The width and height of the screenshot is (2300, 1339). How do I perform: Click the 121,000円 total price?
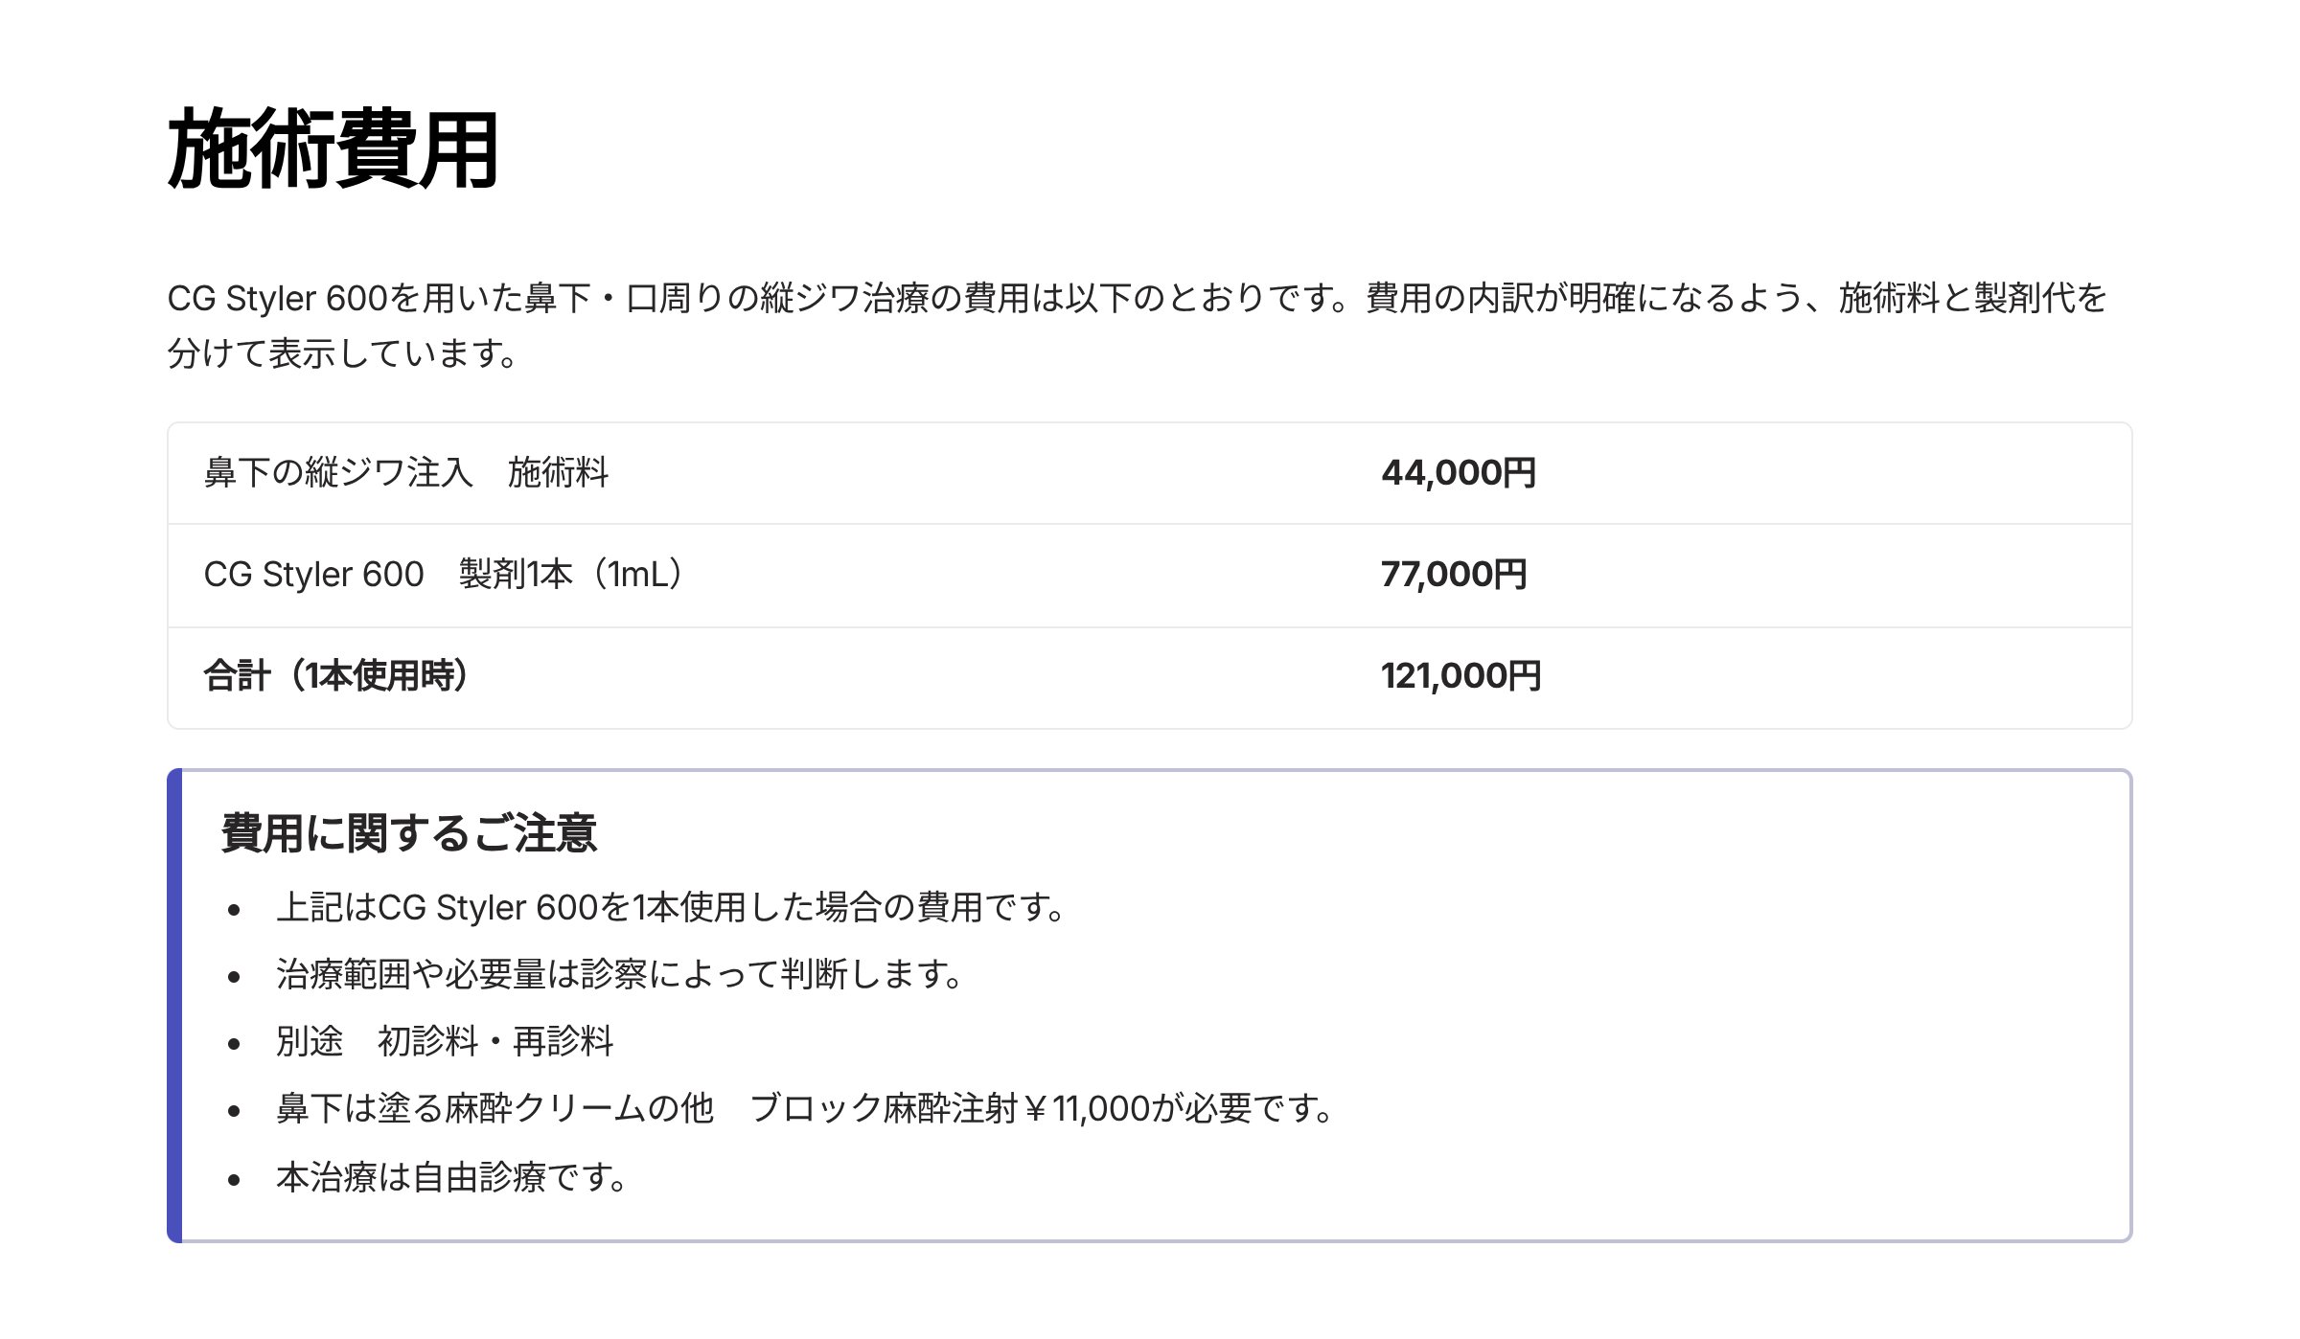click(1461, 676)
